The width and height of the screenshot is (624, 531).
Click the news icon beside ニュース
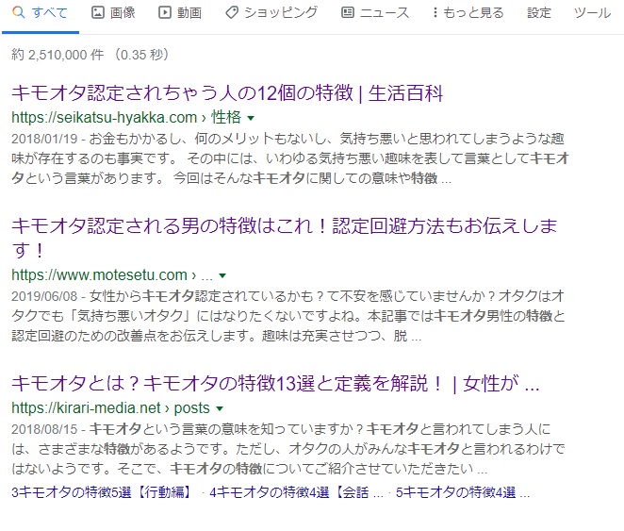point(348,13)
